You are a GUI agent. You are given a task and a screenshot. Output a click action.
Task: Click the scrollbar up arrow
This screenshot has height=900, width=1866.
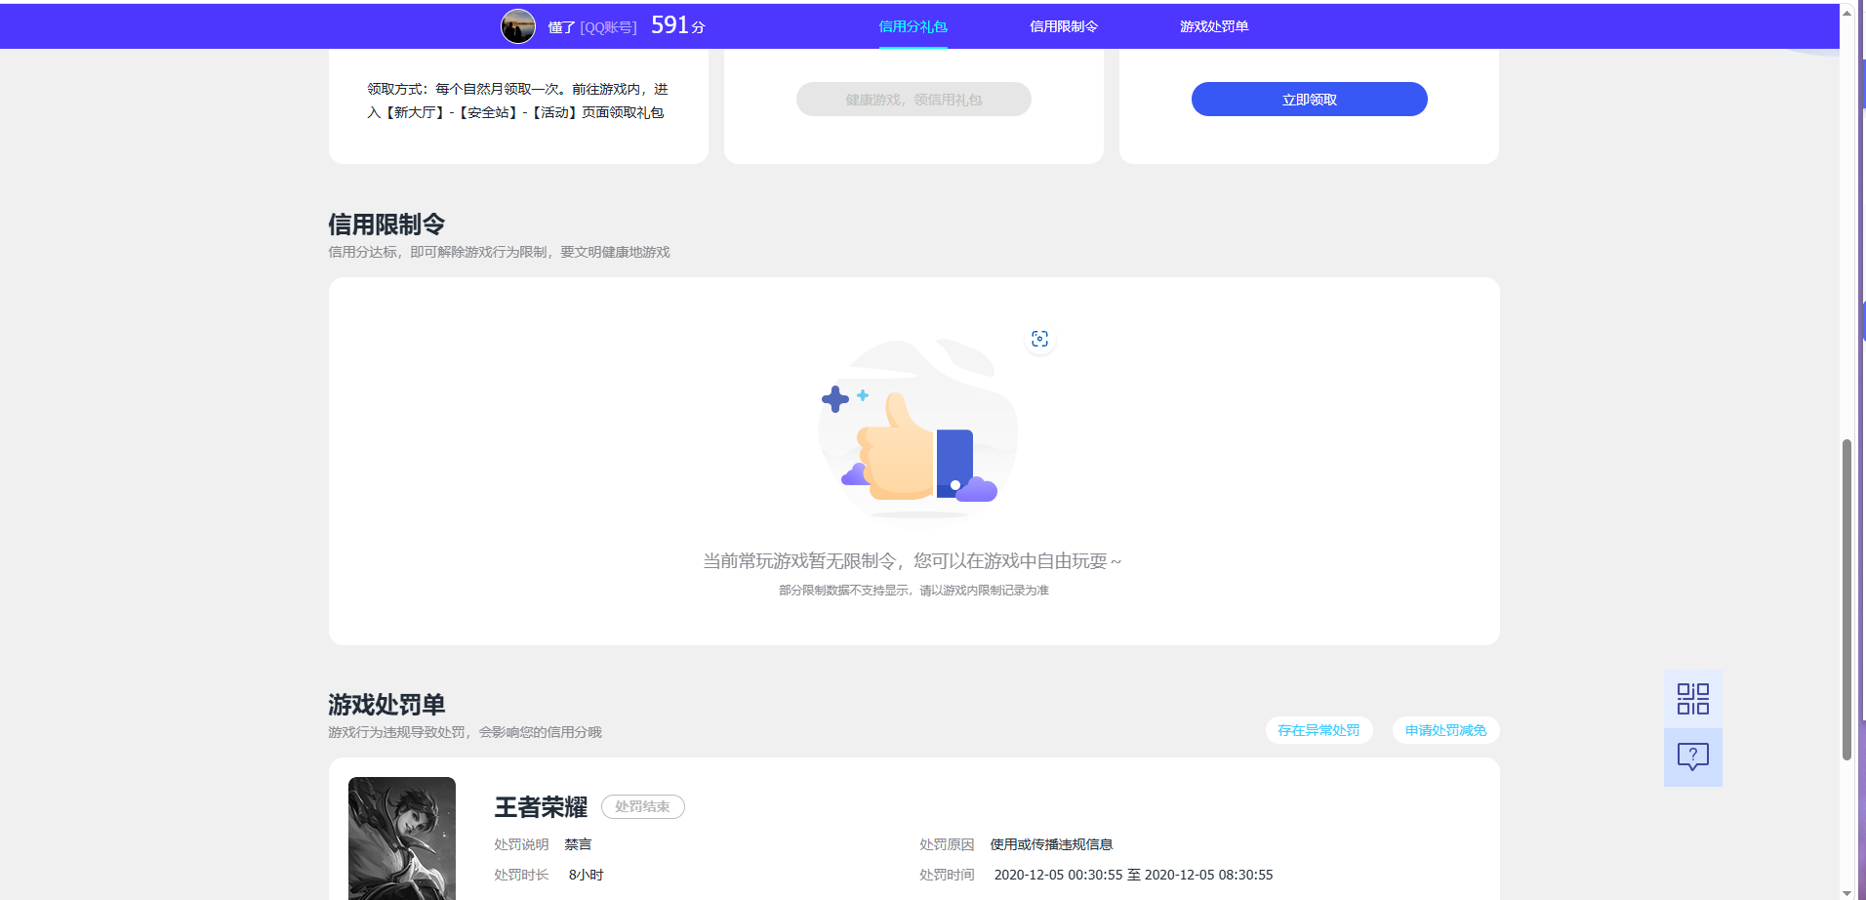tap(1846, 13)
